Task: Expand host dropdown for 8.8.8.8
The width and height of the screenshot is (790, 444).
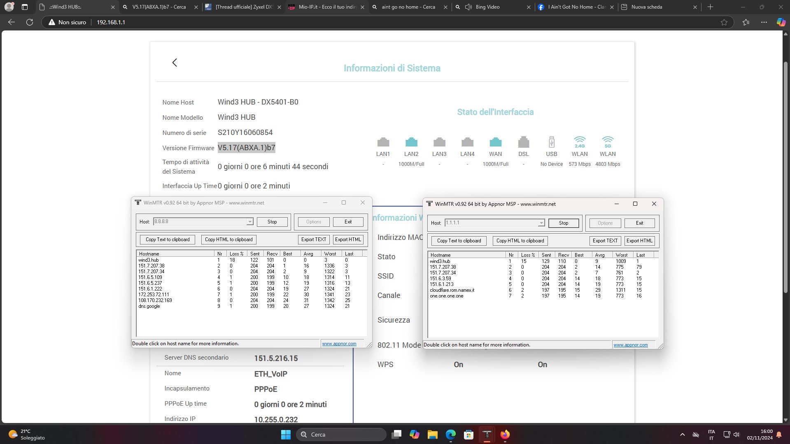Action: coord(249,222)
